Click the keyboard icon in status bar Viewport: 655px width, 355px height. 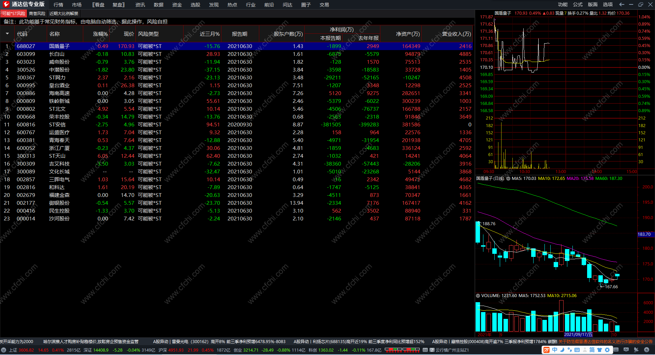pyautogui.click(x=616, y=350)
